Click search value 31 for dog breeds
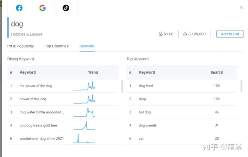Image resolution: width=248 pixels, height=157 pixels. [x=217, y=125]
